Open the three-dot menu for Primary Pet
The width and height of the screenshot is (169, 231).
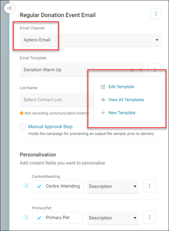[149, 217]
